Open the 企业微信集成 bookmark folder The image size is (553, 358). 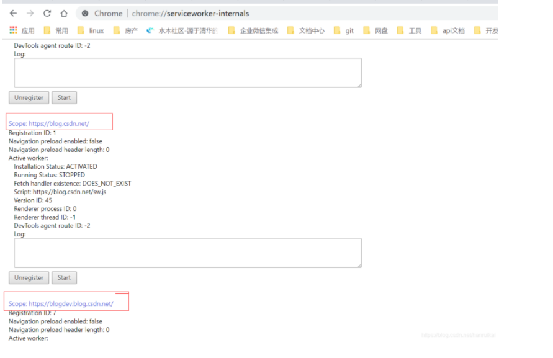(253, 30)
